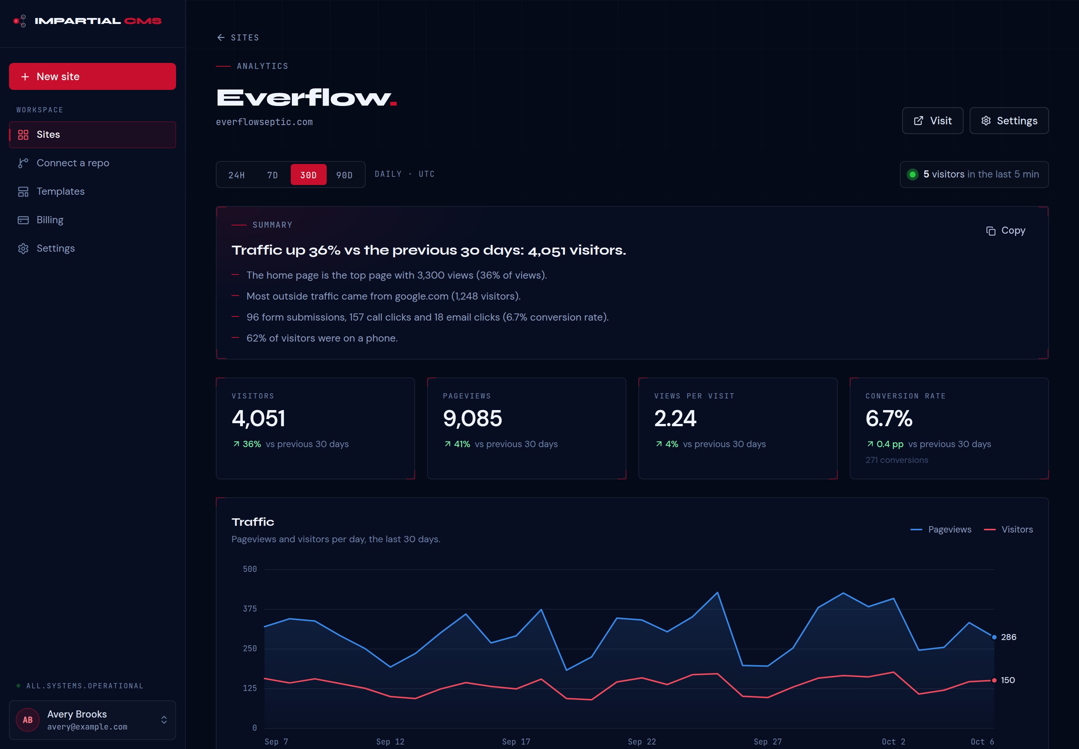1079x749 pixels.
Task: Click the gear icon on header Settings button
Action: [986, 121]
